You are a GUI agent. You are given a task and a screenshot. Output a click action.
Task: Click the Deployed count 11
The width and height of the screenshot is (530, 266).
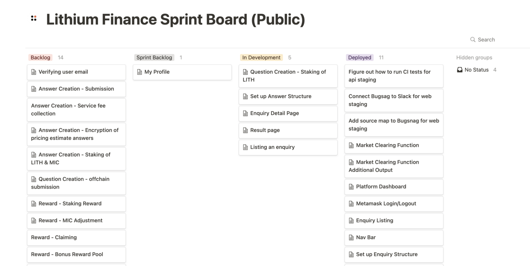381,57
